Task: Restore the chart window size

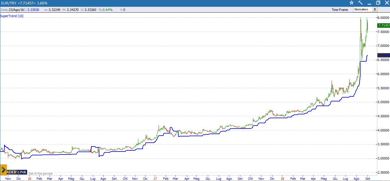Action: [378, 3]
